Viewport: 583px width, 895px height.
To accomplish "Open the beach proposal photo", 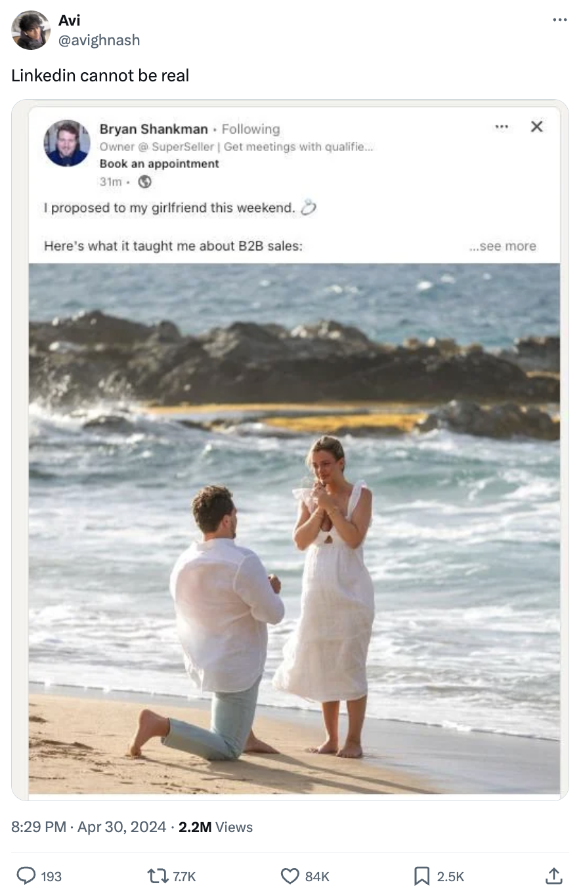I will pyautogui.click(x=294, y=529).
